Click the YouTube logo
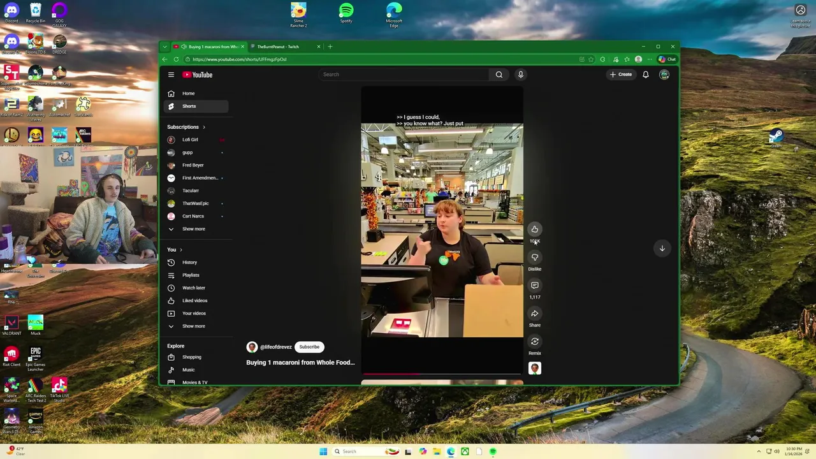 [198, 75]
